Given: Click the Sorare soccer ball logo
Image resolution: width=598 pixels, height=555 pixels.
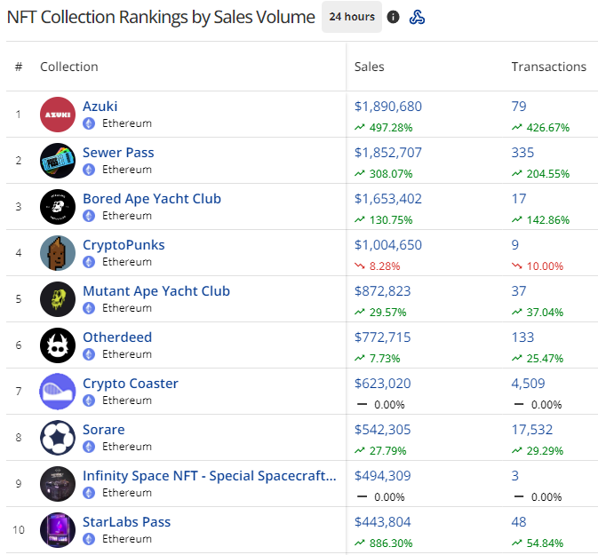Looking at the screenshot, I should pyautogui.click(x=58, y=438).
